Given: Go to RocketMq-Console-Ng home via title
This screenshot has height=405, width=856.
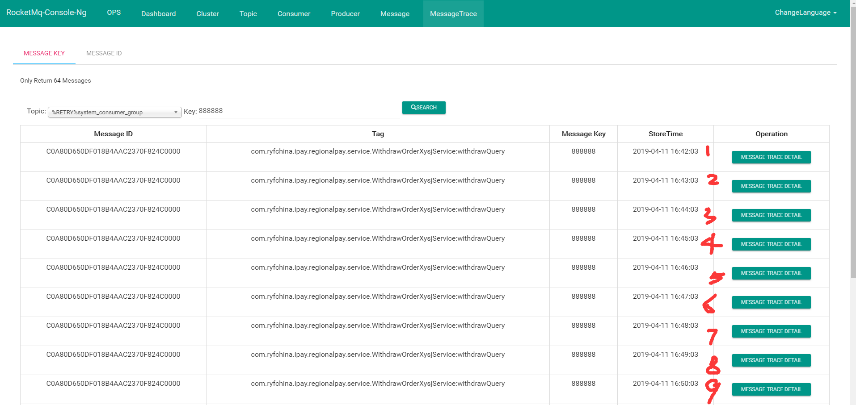Looking at the screenshot, I should click(x=46, y=13).
